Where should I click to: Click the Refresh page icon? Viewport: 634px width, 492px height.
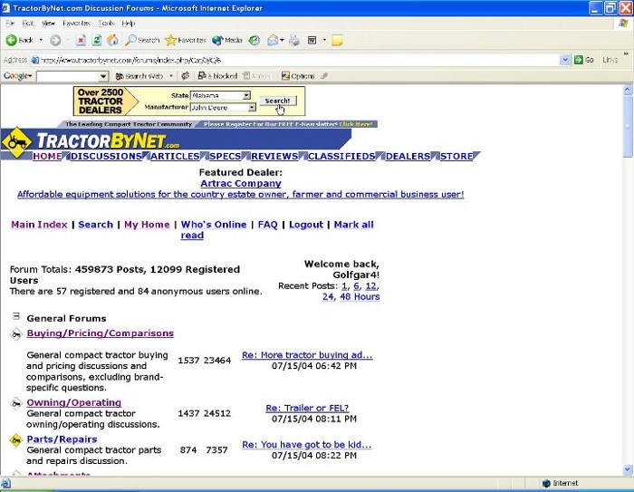(97, 40)
